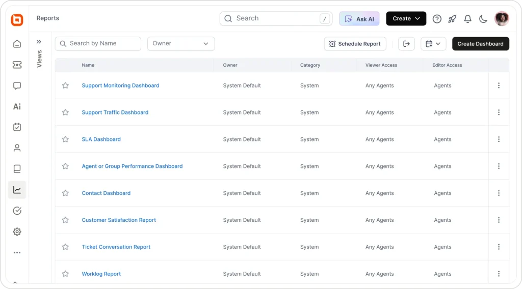Star the SLA Dashboard

tap(66, 139)
